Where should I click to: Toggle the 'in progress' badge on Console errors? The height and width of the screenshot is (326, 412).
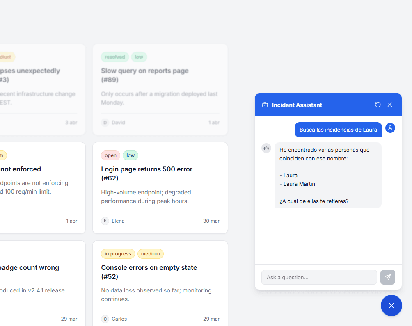118,254
